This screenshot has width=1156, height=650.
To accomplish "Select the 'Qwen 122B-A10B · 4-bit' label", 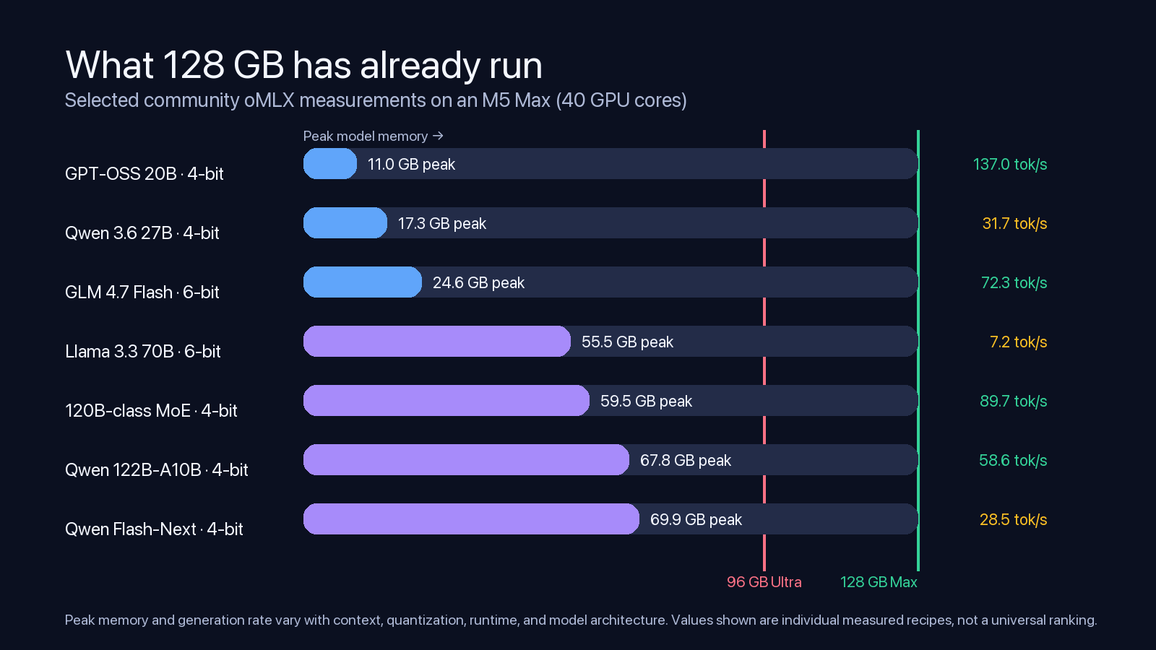I will [x=157, y=470].
